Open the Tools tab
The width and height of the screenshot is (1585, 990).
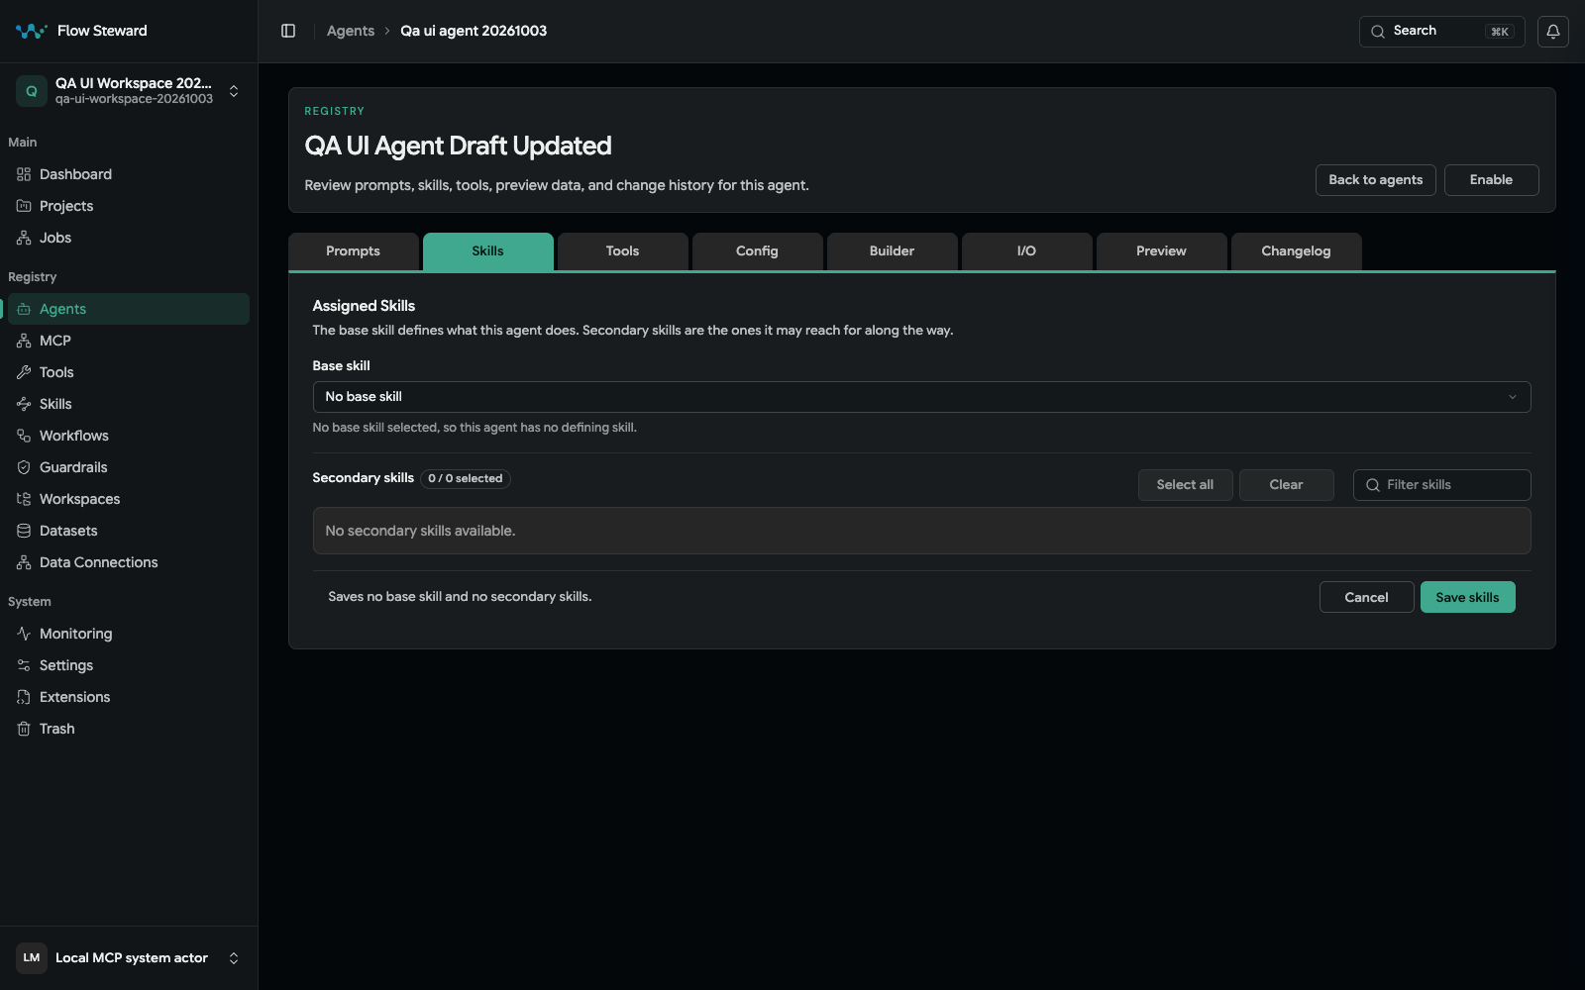coord(623,251)
